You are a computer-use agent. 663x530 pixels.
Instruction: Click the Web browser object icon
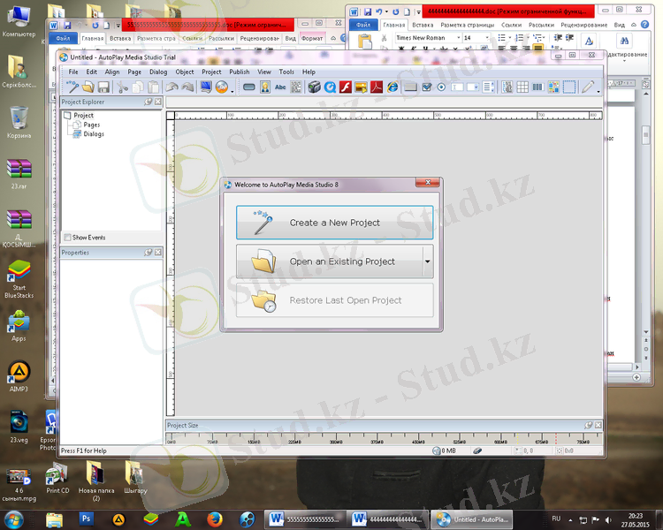pyautogui.click(x=392, y=87)
